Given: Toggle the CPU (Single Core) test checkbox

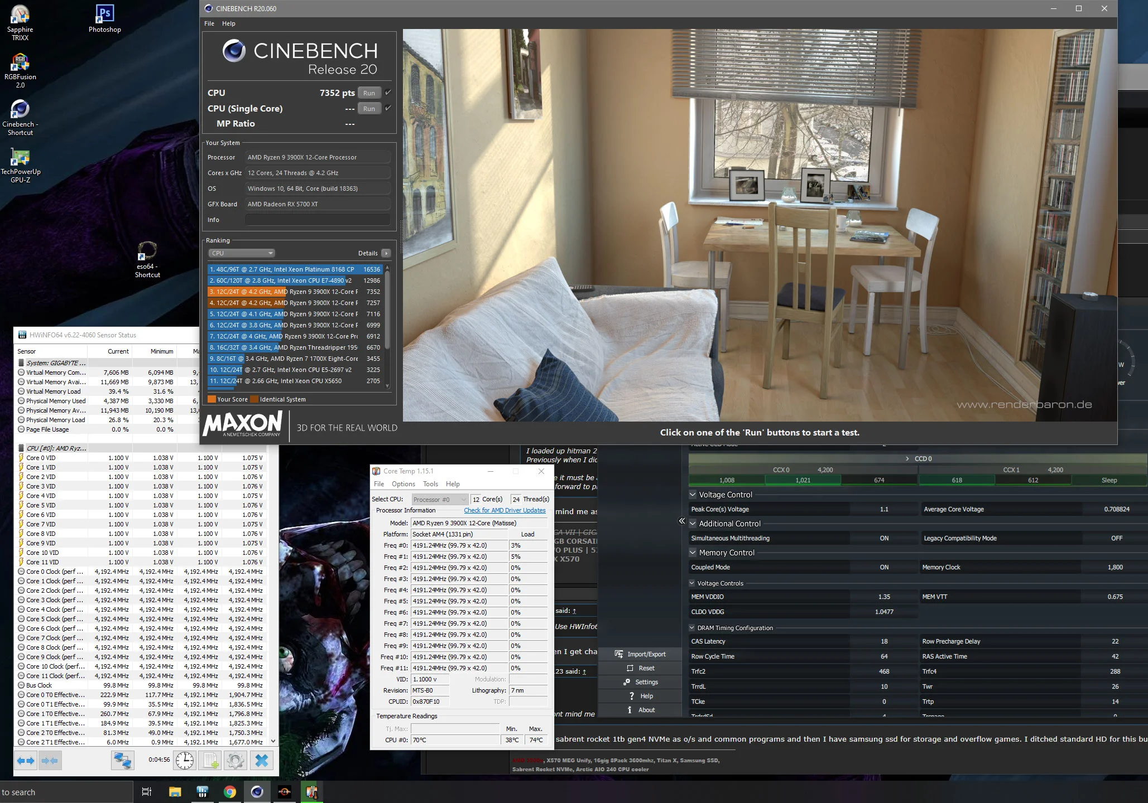Looking at the screenshot, I should click(388, 108).
